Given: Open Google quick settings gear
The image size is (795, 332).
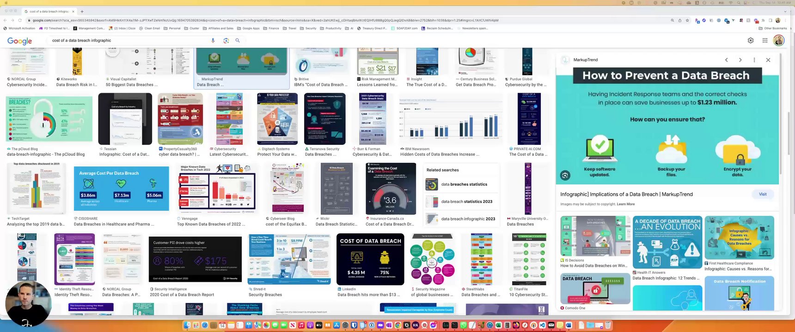Looking at the screenshot, I should click(x=751, y=41).
